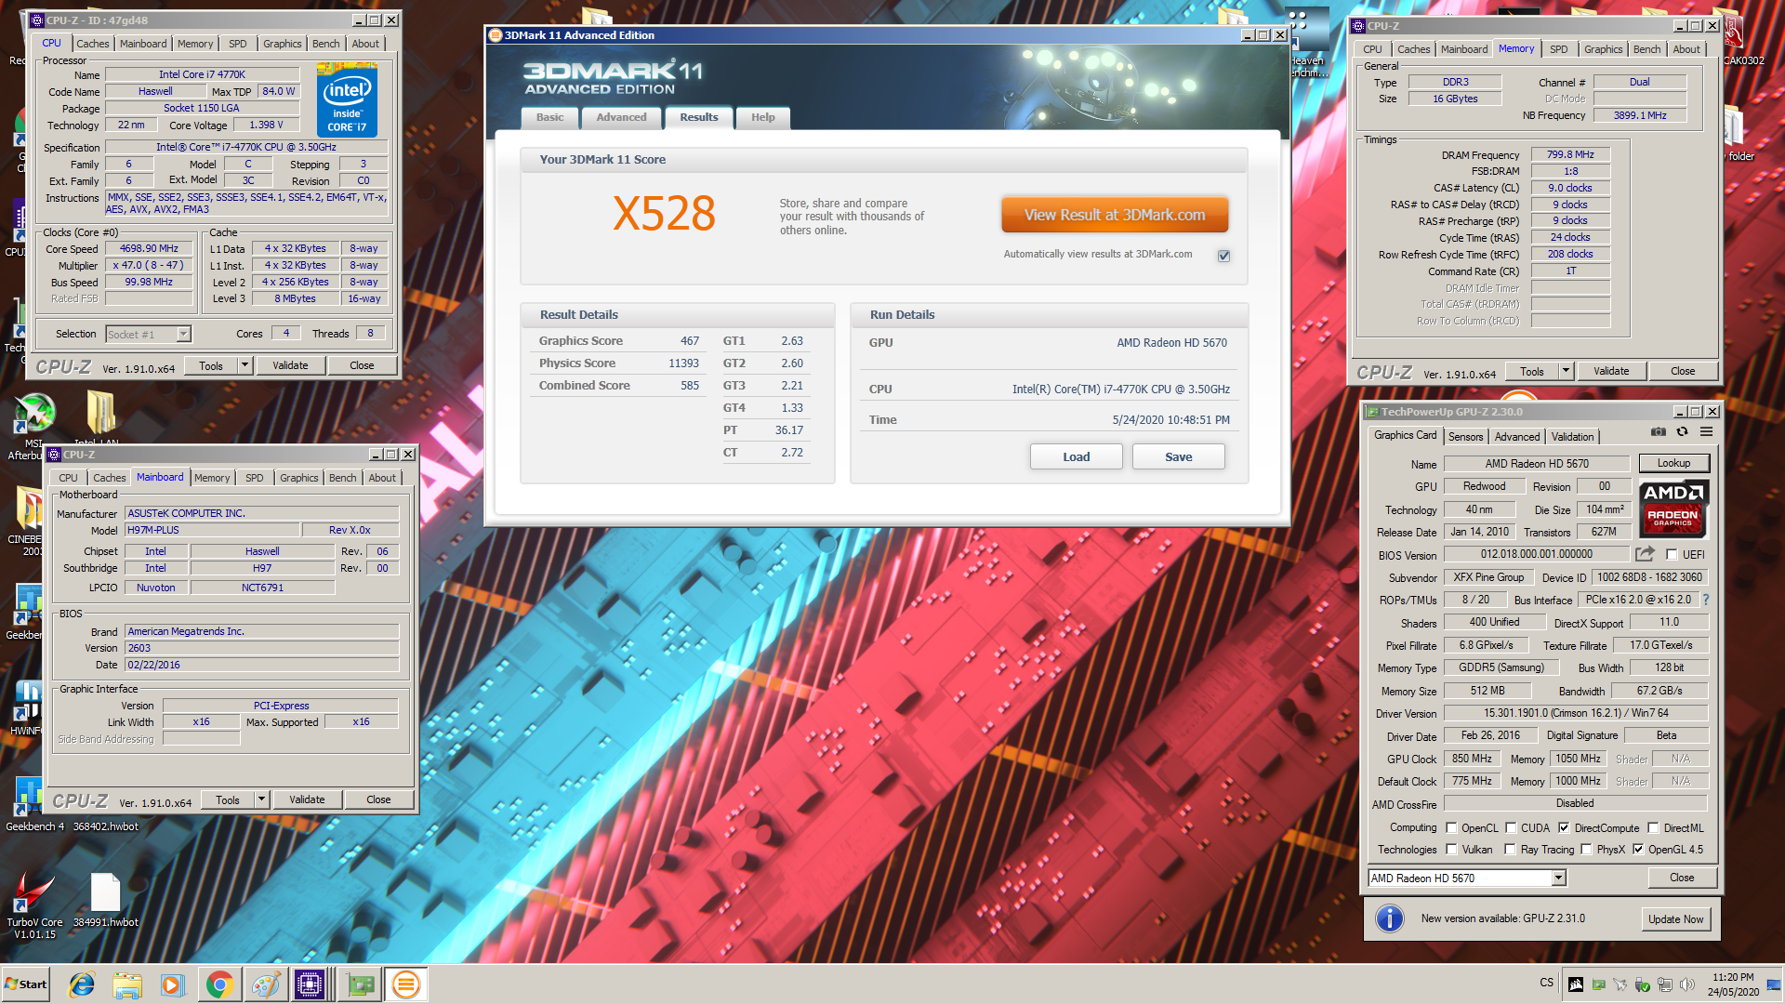1785x1004 pixels.
Task: Click the GPU-Z update info icon
Action: point(1389,918)
